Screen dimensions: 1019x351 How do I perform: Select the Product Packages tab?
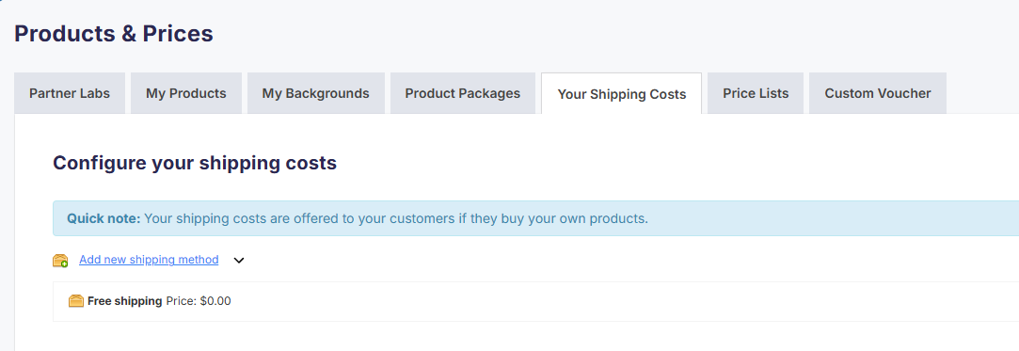click(463, 93)
